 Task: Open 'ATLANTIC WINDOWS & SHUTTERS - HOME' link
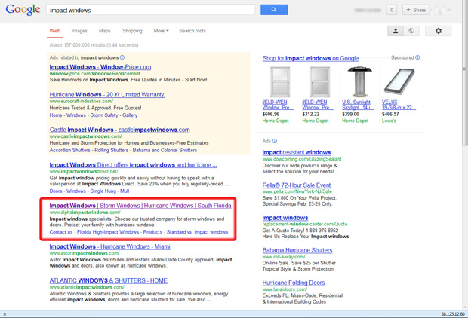click(x=109, y=280)
